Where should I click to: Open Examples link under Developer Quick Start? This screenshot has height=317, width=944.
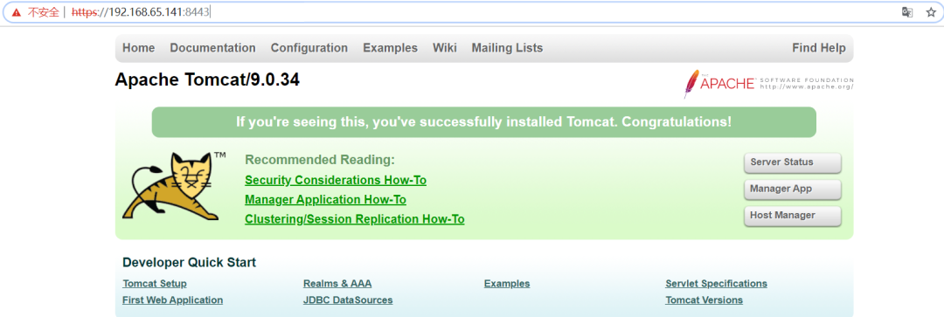[x=507, y=283]
